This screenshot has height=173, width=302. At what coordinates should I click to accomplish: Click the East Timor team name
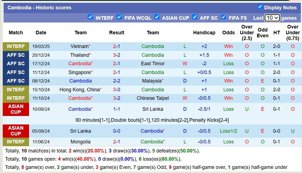click(x=153, y=64)
